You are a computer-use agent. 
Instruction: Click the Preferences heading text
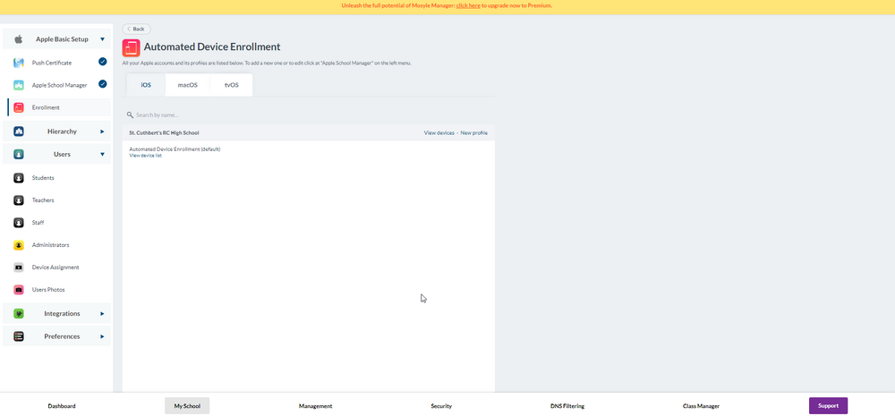62,336
